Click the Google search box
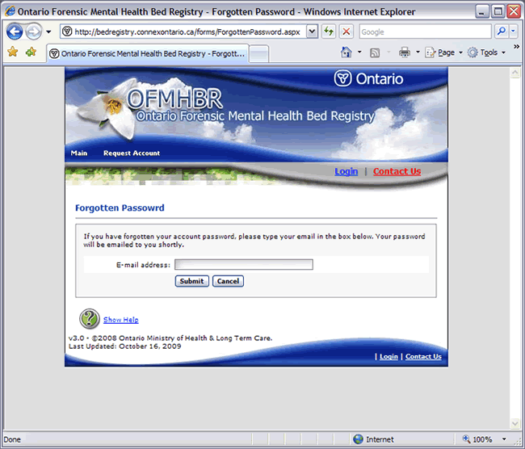525x449 pixels. pyautogui.click(x=425, y=31)
